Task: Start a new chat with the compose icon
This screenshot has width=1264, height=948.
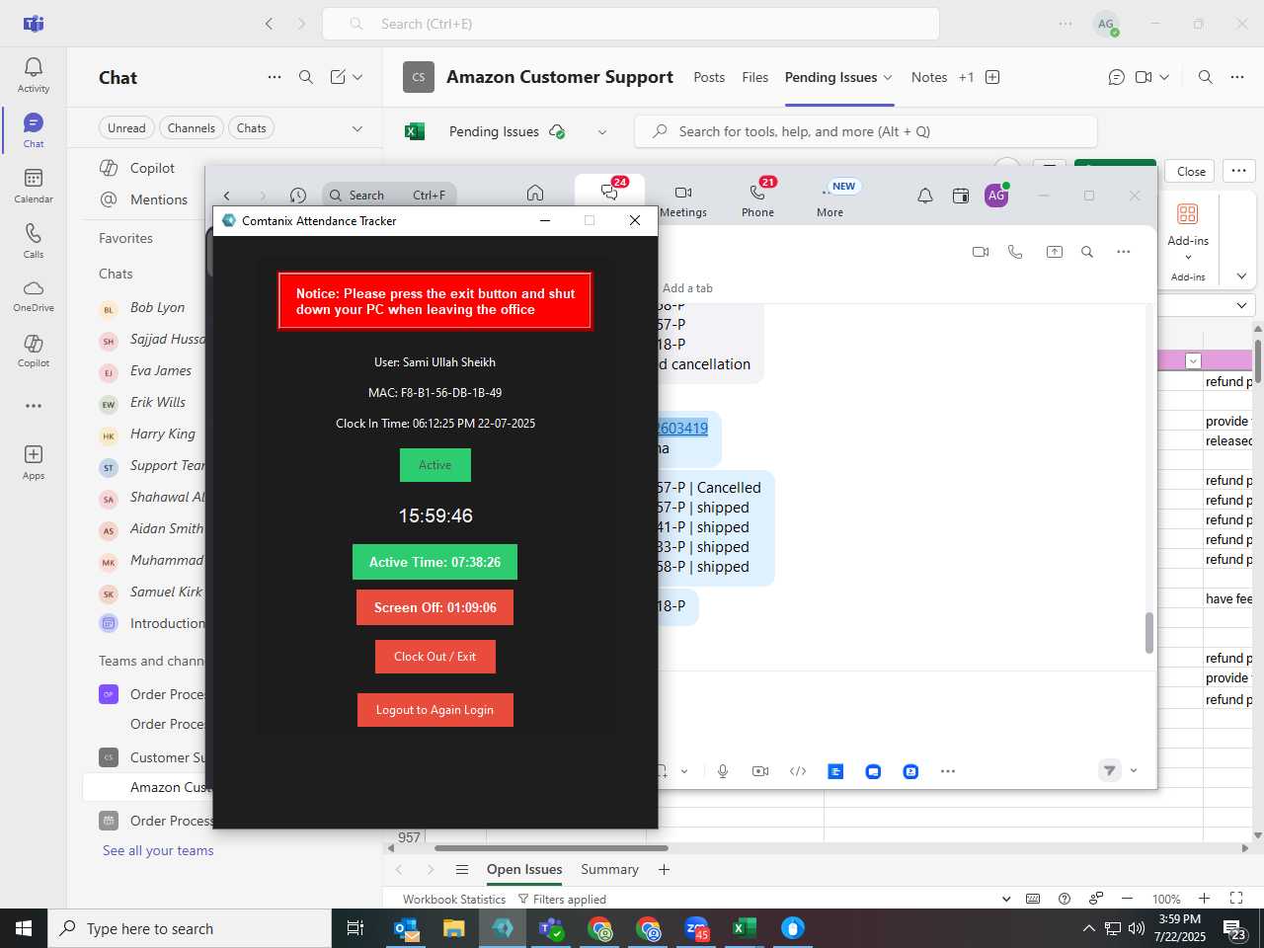Action: pyautogui.click(x=338, y=77)
